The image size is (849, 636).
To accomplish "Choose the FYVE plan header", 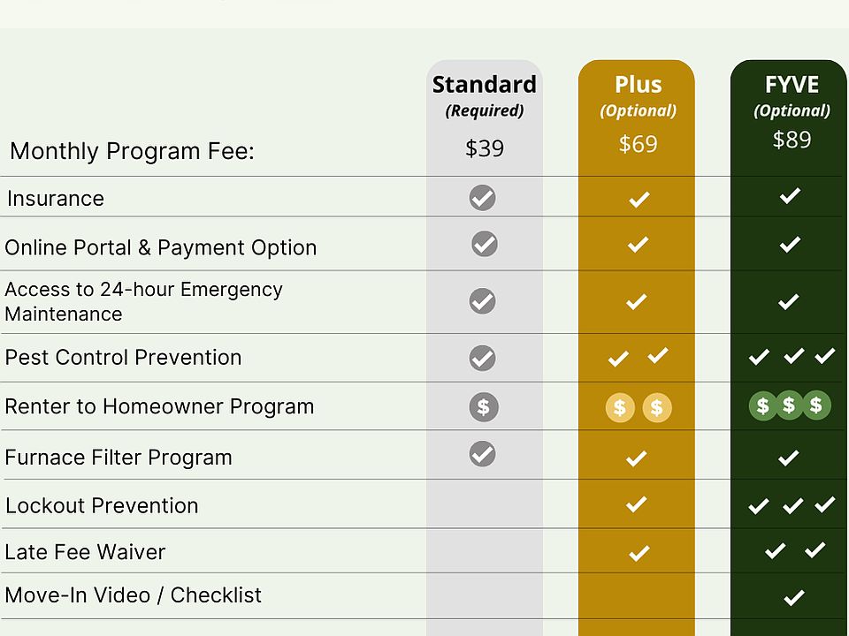I will pos(792,86).
